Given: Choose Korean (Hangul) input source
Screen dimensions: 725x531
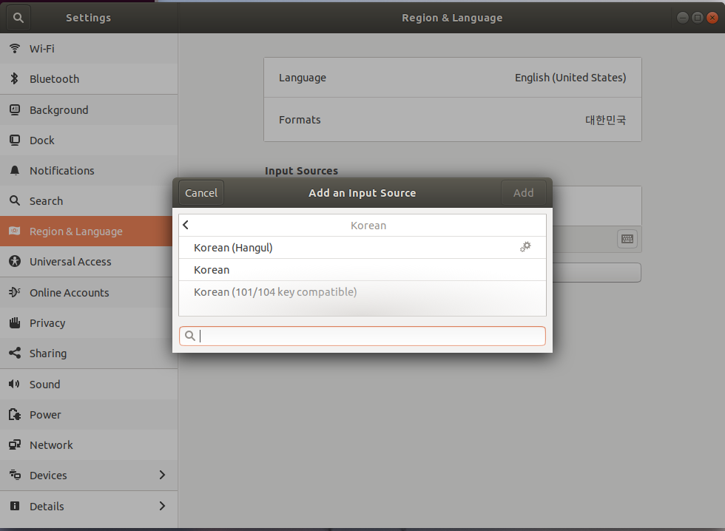Looking at the screenshot, I should coord(362,248).
